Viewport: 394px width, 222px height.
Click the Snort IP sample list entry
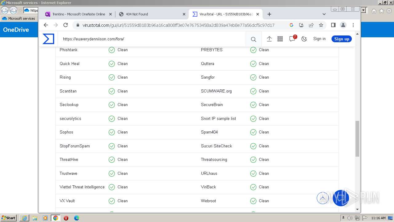[219, 119]
